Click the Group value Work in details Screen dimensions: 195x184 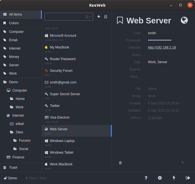tap(152, 96)
